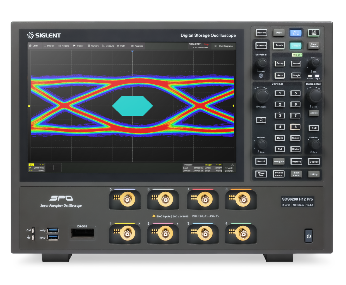Open the Cursors menu
Viewport: 346px width, 285px height.
[x=93, y=46]
